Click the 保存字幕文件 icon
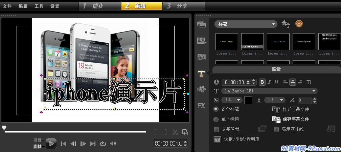Viewport: 341px width, 152px height. click(x=276, y=120)
